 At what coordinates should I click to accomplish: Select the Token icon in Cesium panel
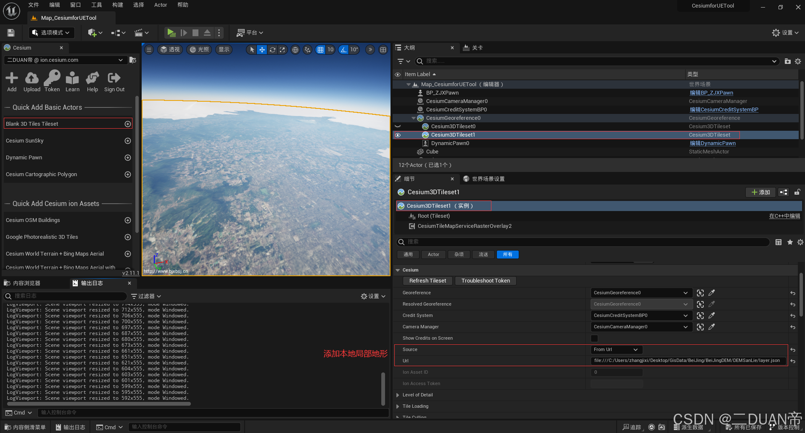click(x=52, y=78)
